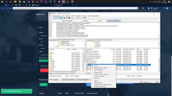Select the addons folder in local list
Image resolution: width=172 pixels, height=96 pixels.
(x=52, y=53)
